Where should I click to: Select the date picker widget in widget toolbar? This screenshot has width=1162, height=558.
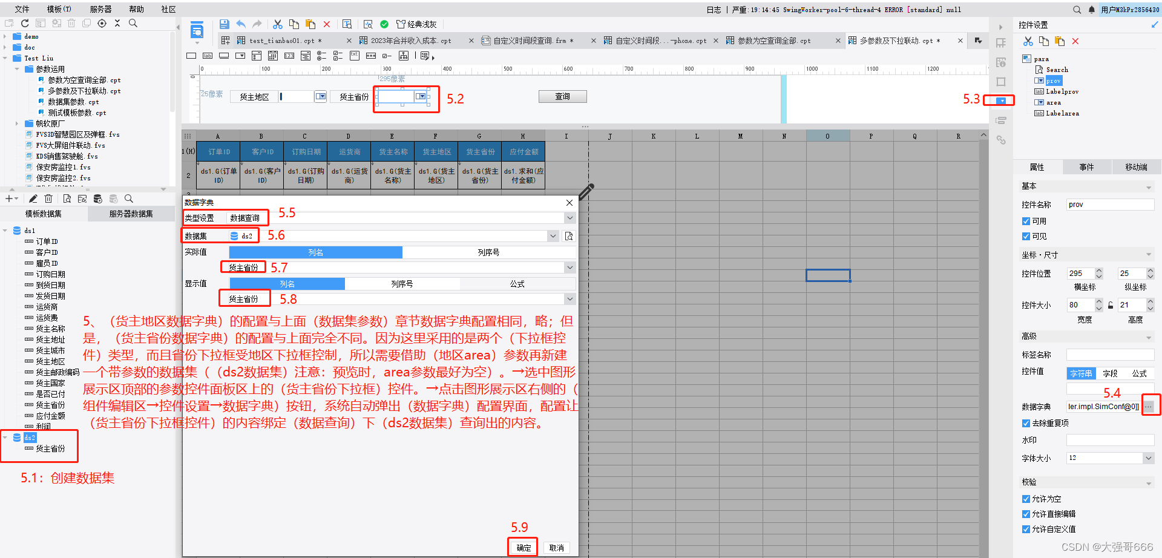pos(273,56)
